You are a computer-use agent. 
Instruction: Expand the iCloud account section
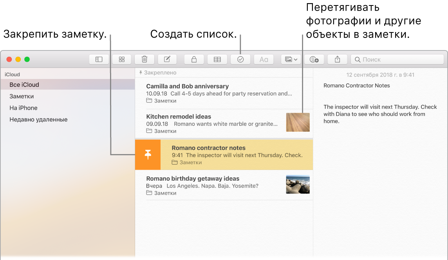pos(12,74)
